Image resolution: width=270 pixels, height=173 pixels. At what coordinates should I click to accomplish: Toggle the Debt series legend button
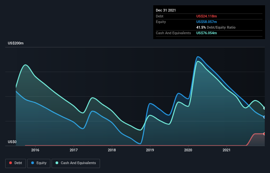pos(15,163)
